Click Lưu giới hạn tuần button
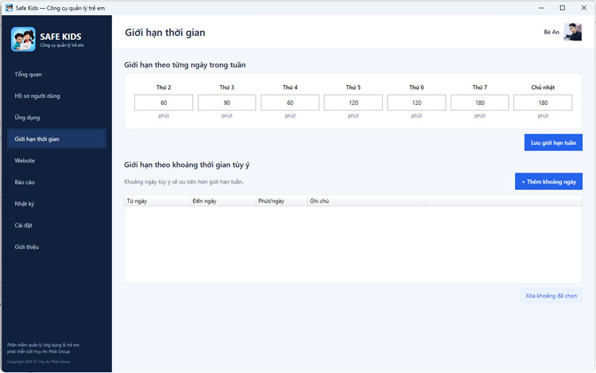Viewport: 596px width, 373px height. pyautogui.click(x=553, y=142)
